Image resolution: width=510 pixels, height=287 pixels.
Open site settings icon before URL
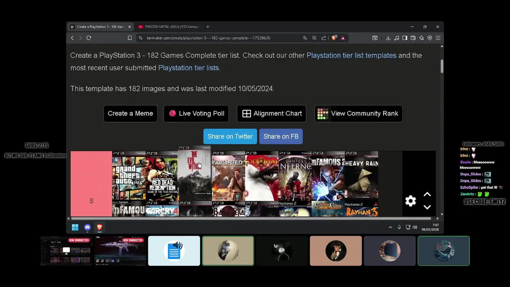coord(140,38)
